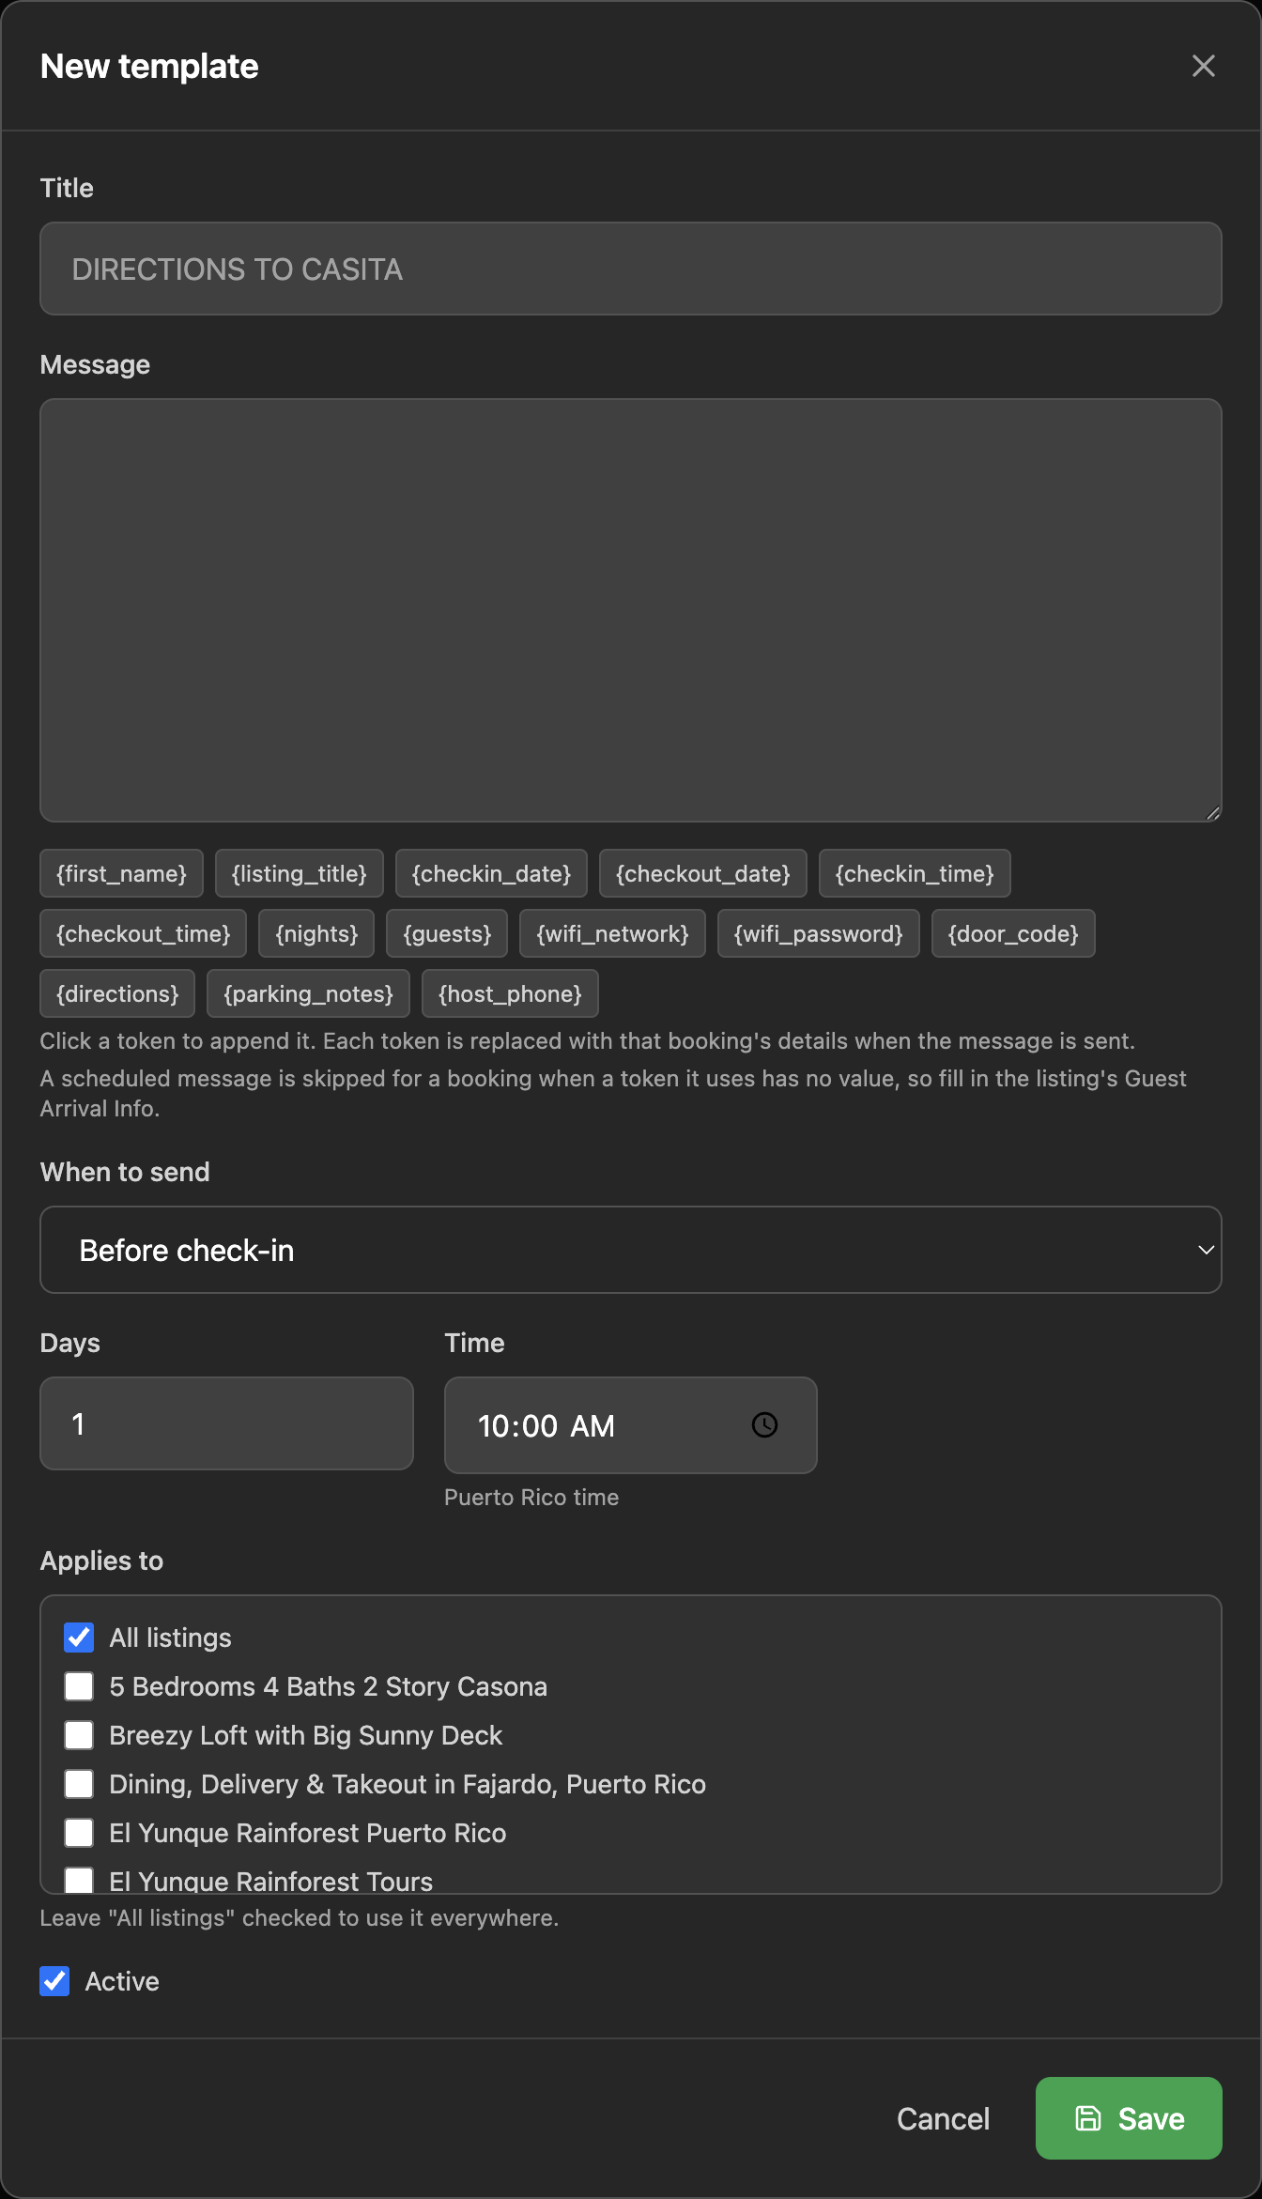Append the {wifi_network} token
Viewport: 1262px width, 2199px height.
point(612,934)
